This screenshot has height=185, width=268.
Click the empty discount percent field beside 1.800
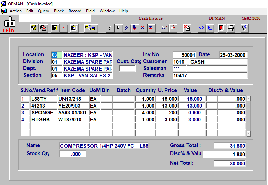[x=210, y=154]
